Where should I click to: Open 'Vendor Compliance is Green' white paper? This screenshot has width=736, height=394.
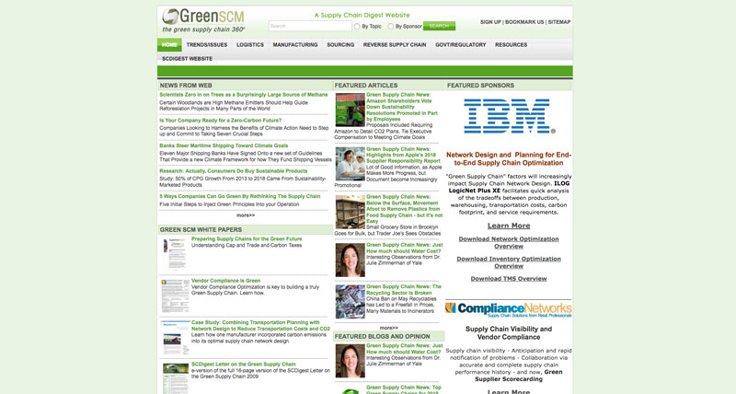click(225, 281)
